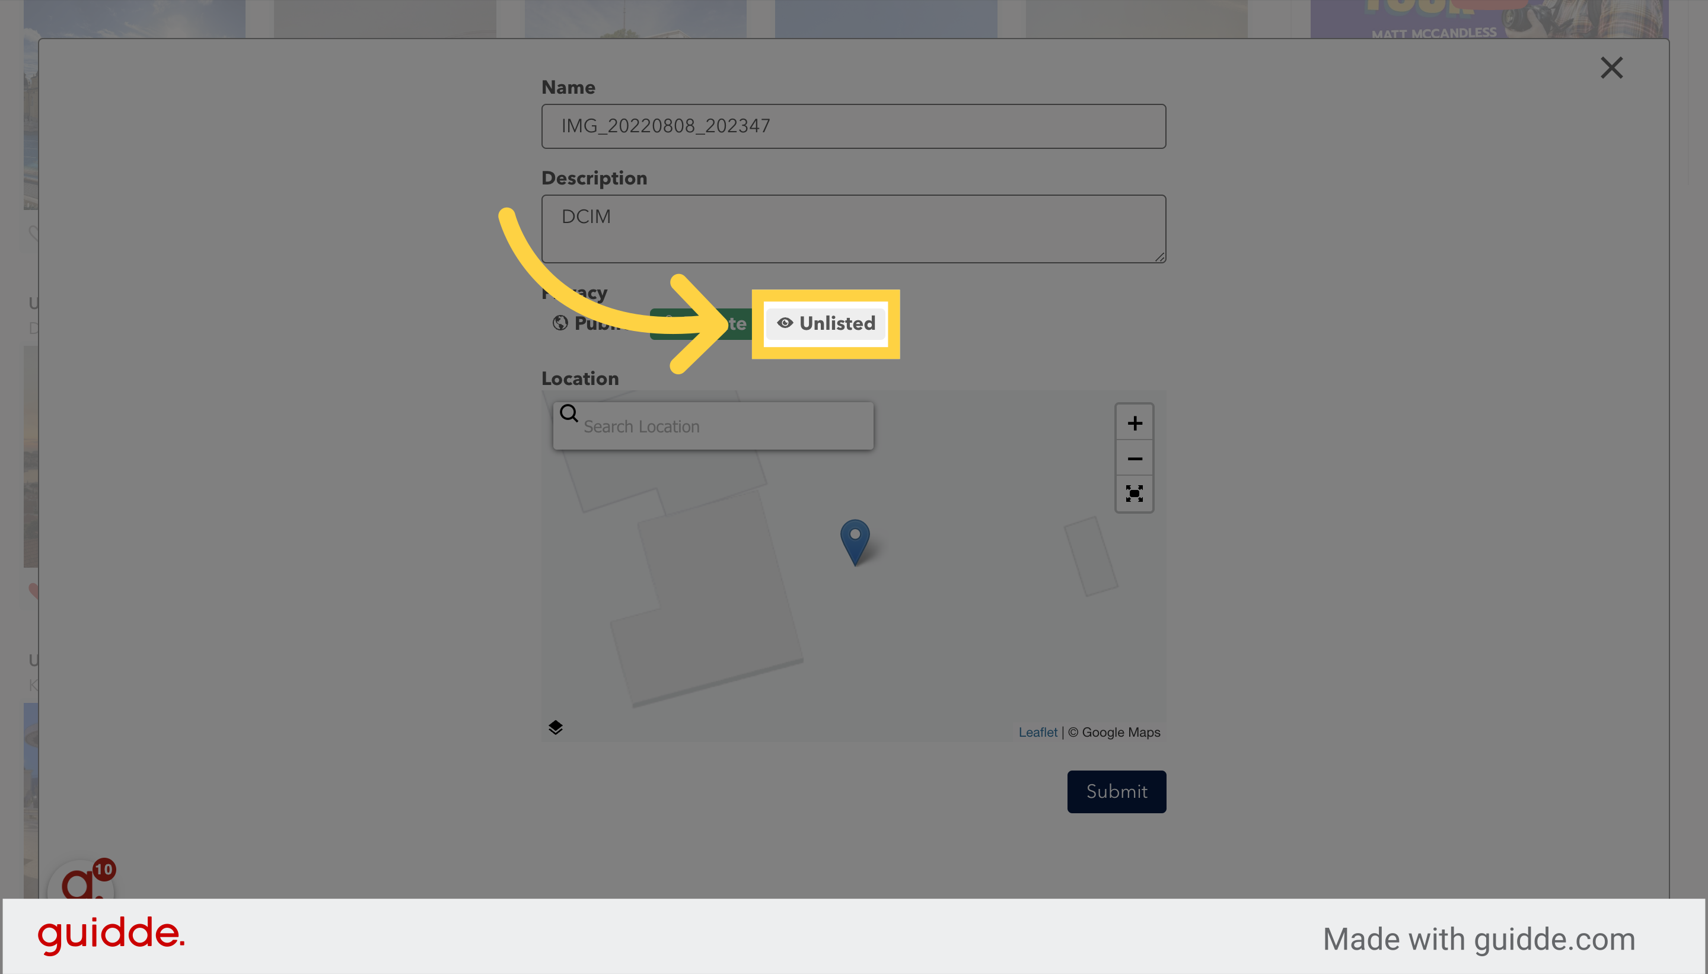Click the map zoom out (-) button
Viewport: 1708px width, 974px height.
point(1135,458)
